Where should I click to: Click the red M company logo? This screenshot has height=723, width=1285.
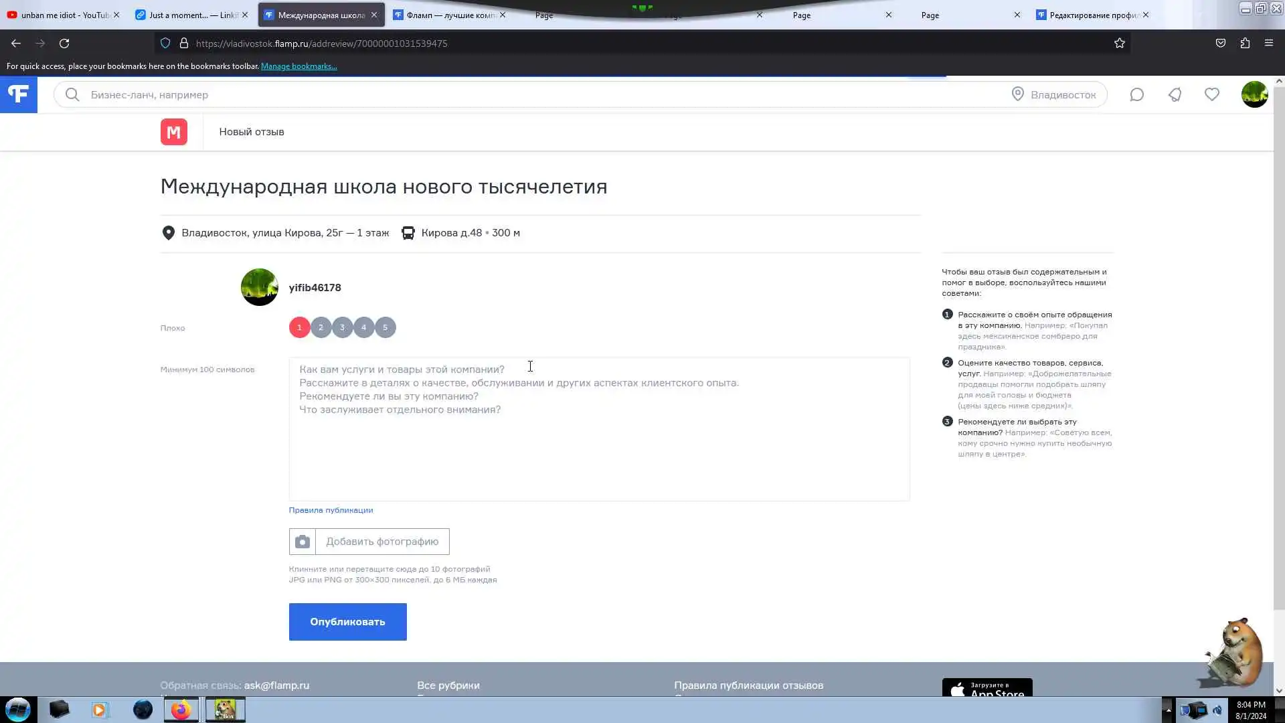tap(174, 132)
